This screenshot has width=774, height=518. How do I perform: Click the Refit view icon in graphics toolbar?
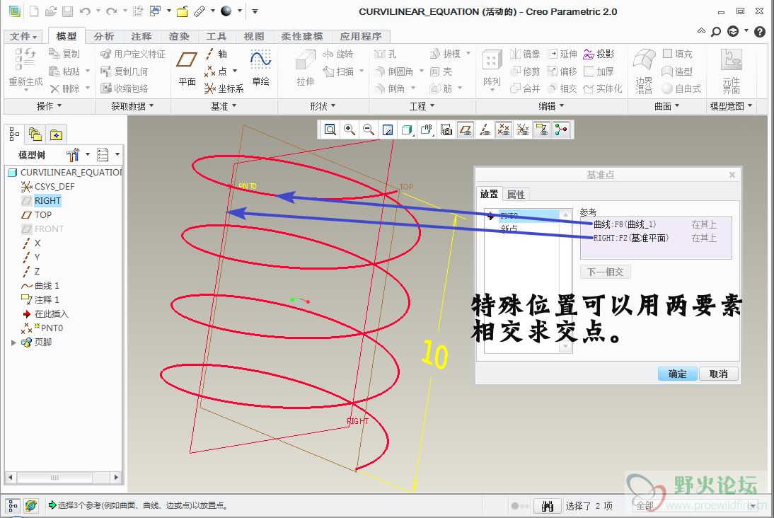(330, 130)
